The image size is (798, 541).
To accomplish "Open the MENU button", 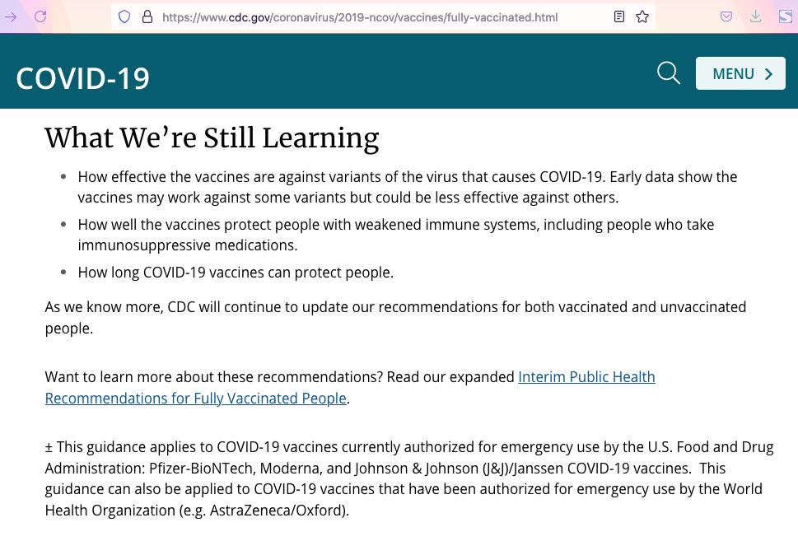I will 740,73.
